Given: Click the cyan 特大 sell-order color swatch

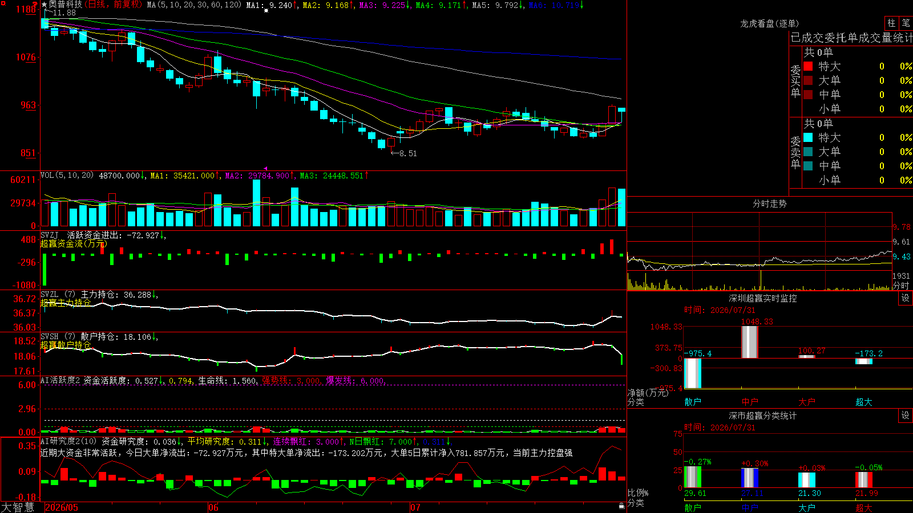Looking at the screenshot, I should click(x=808, y=137).
